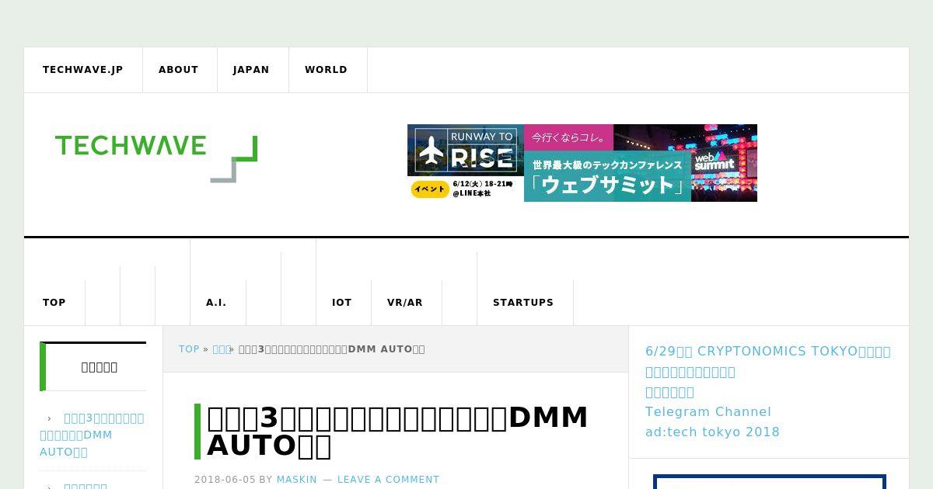Click the green TECHWAVE site logo

[x=156, y=158]
